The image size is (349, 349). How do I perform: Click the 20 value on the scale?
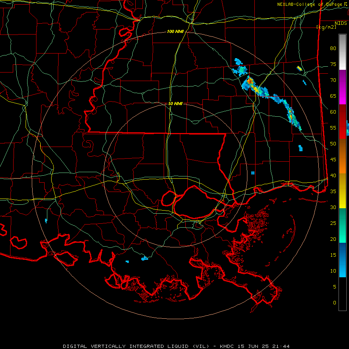(x=333, y=239)
